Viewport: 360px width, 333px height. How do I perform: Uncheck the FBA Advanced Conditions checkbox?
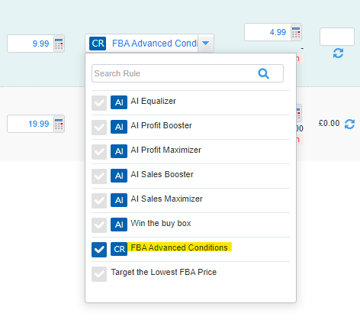pyautogui.click(x=99, y=250)
